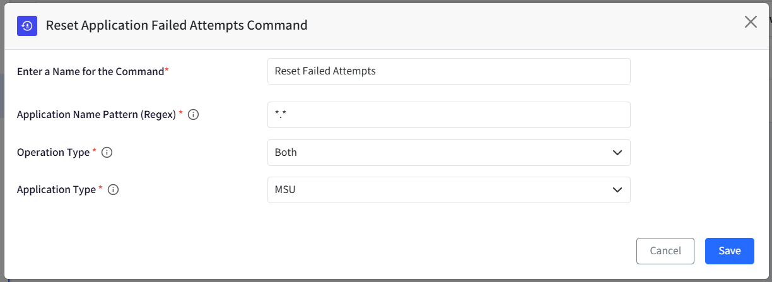This screenshot has width=772, height=282.
Task: Expand the Operation Type chevron arrow
Action: 617,153
